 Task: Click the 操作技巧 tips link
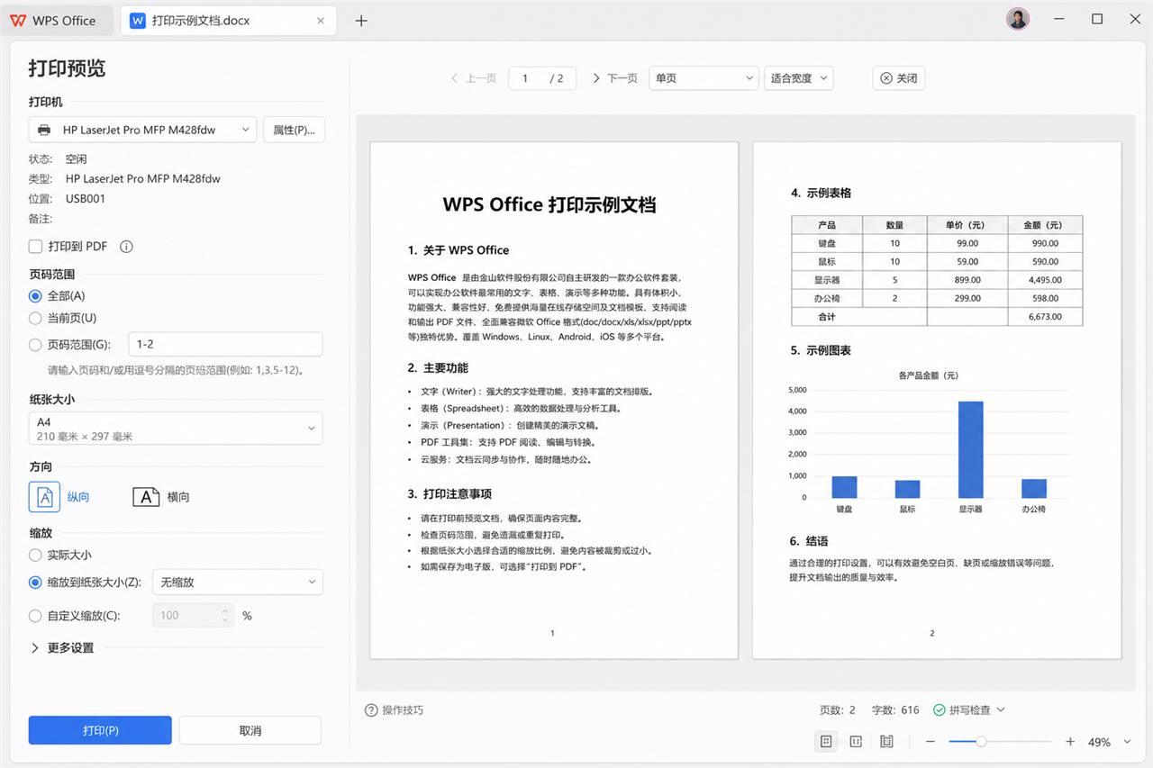pos(403,709)
